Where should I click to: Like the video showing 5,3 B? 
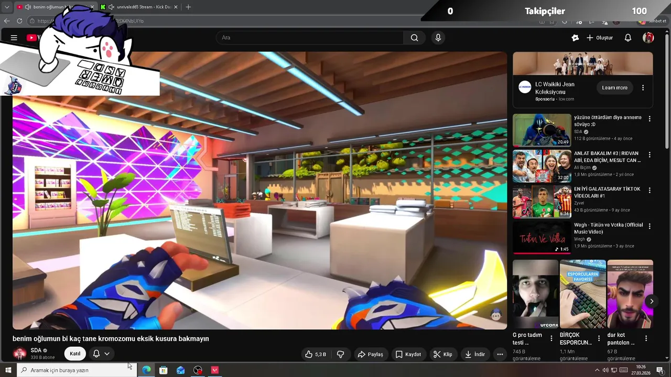(x=316, y=354)
